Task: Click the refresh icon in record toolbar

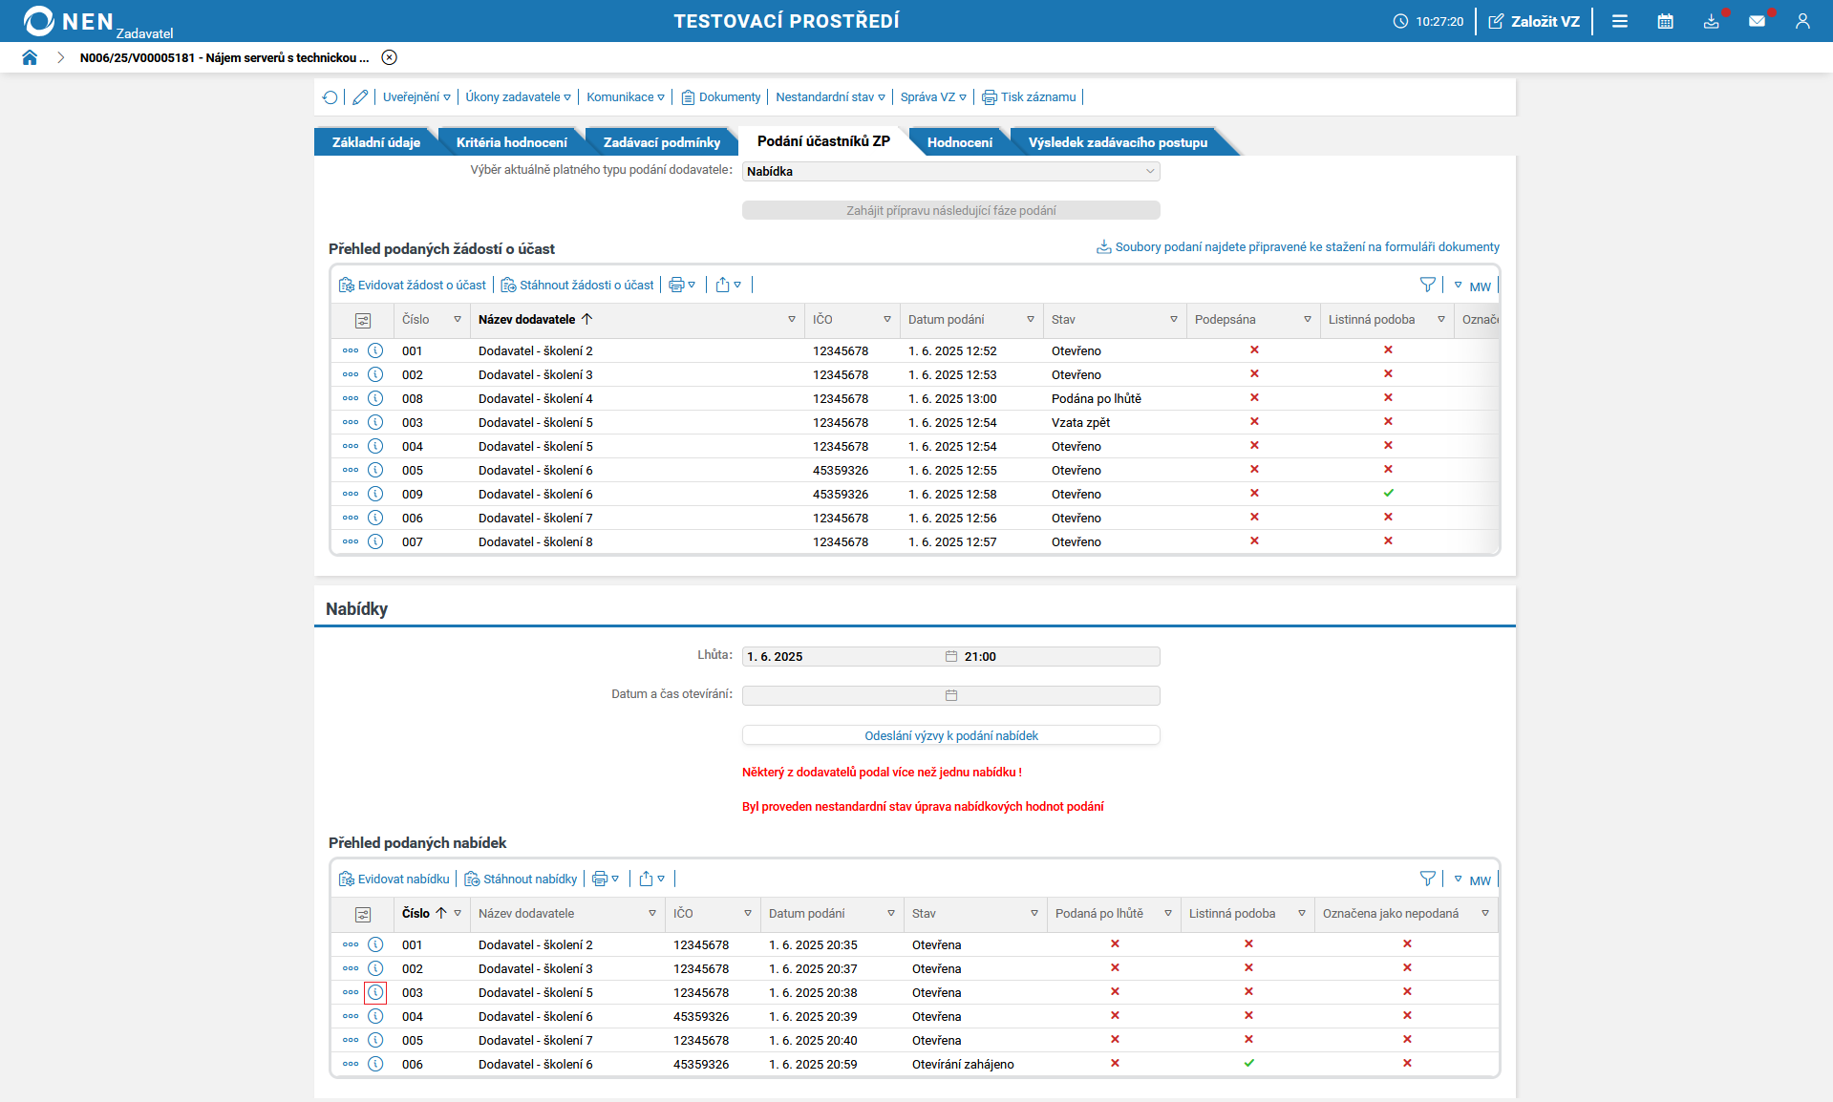Action: point(330,97)
